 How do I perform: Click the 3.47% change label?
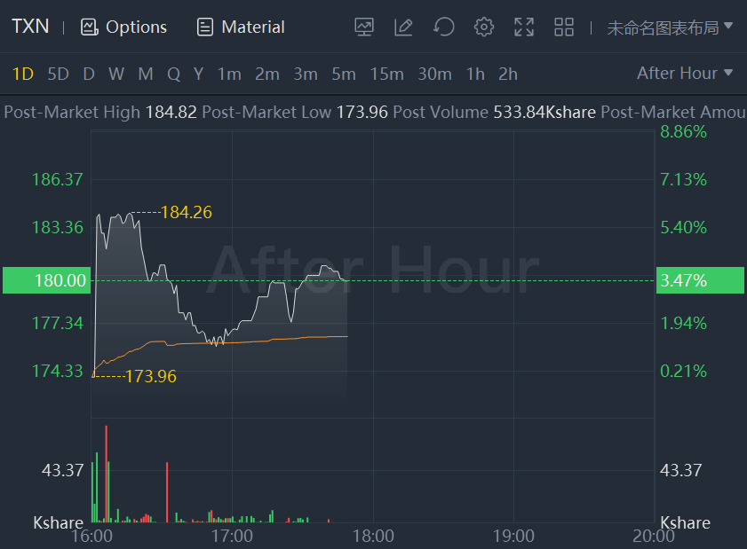pos(684,280)
